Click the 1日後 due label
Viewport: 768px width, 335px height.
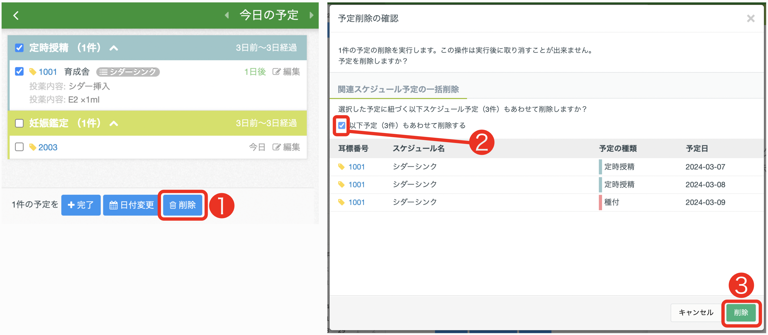[255, 72]
